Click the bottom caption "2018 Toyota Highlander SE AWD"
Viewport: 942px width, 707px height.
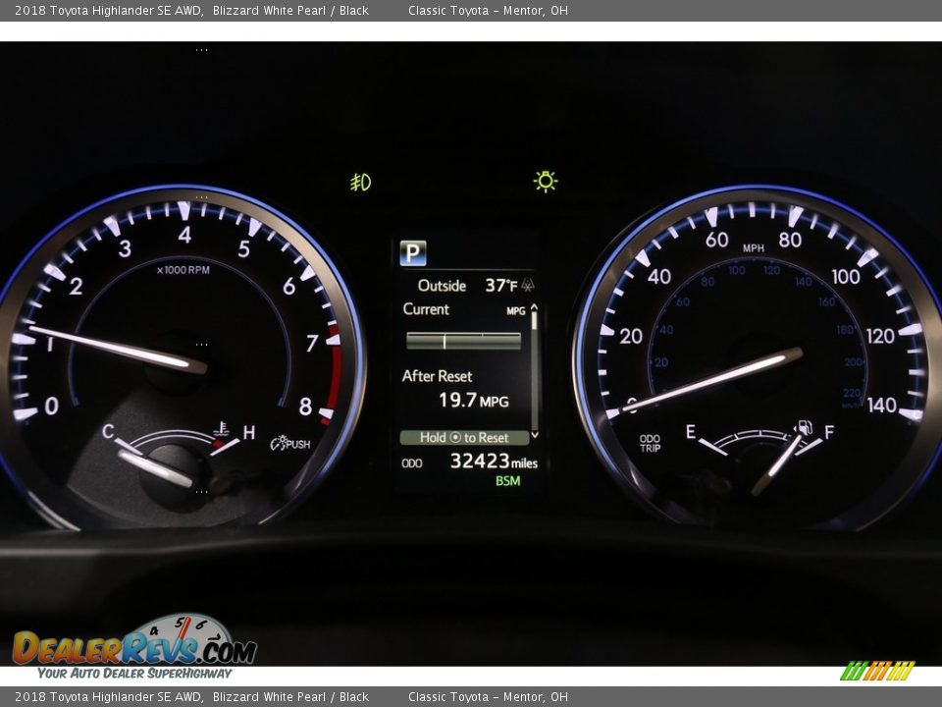(x=108, y=697)
